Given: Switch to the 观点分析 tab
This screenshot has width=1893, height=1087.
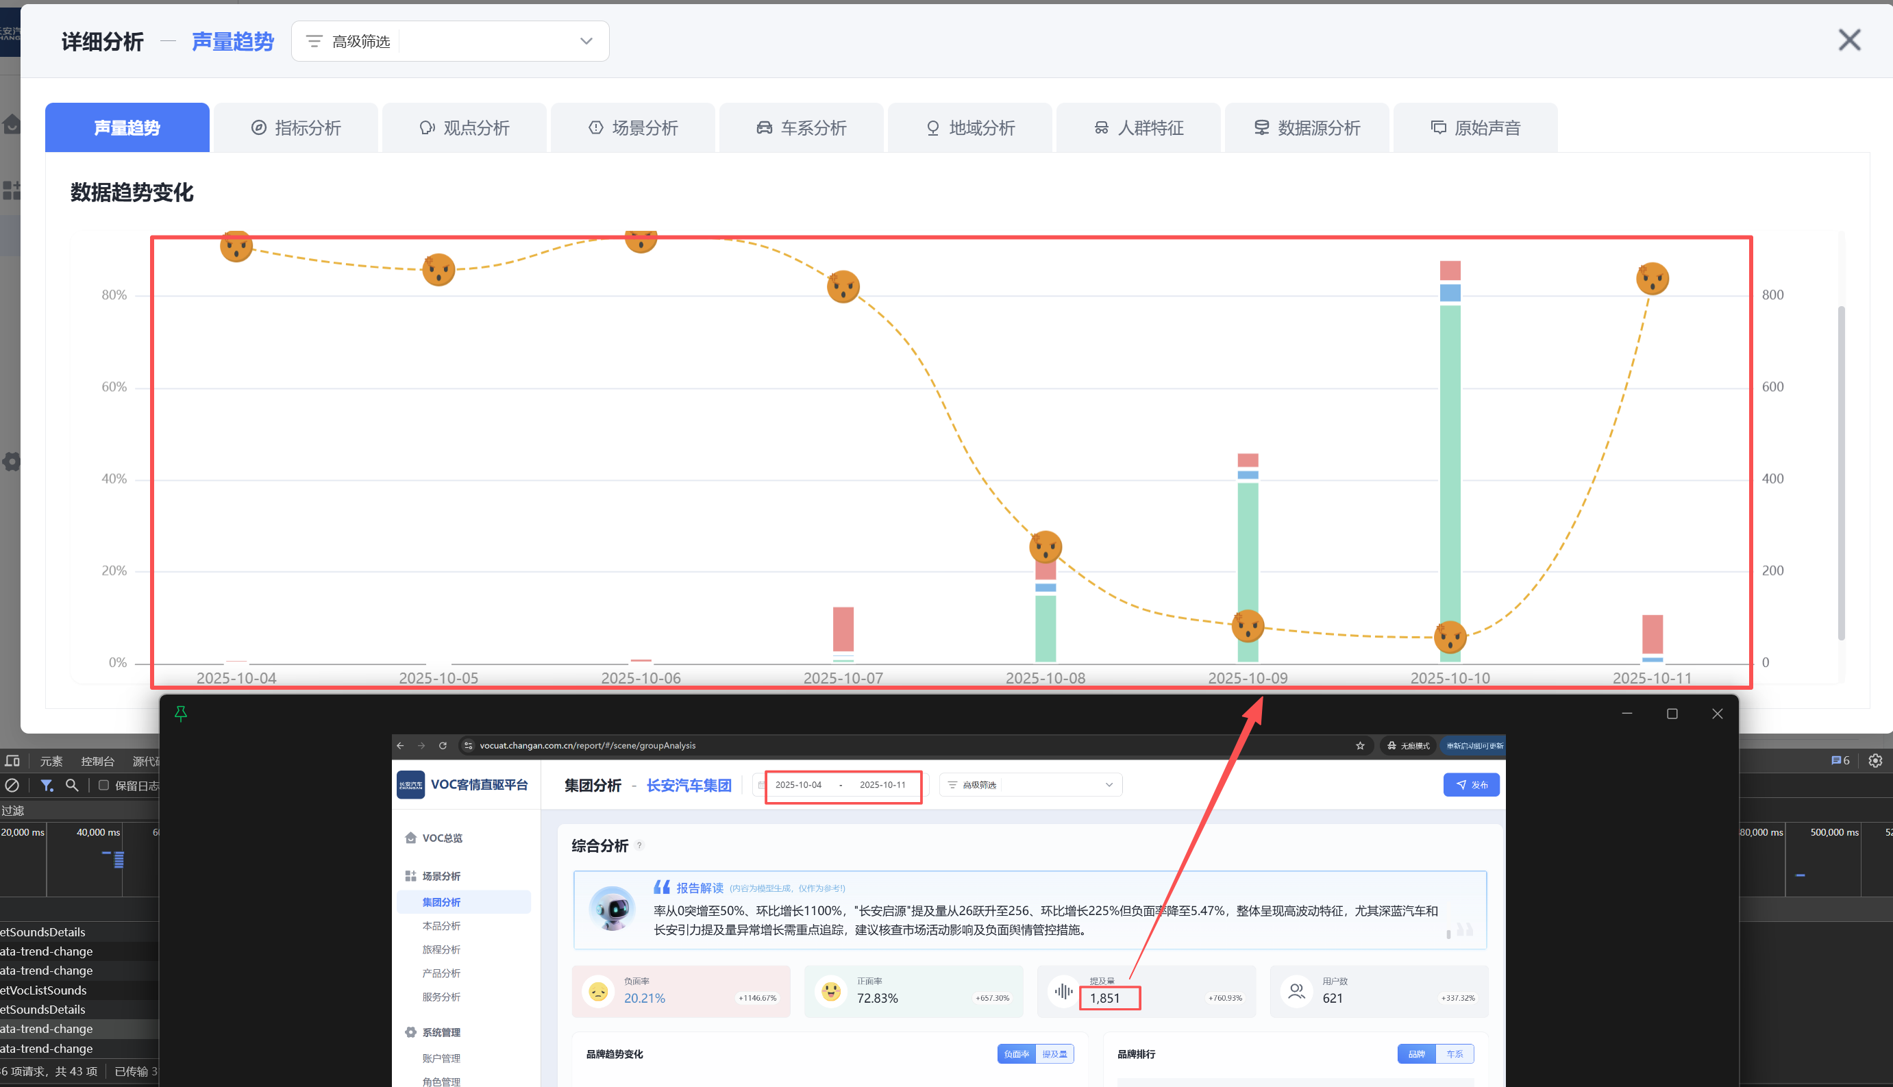Looking at the screenshot, I should click(465, 127).
